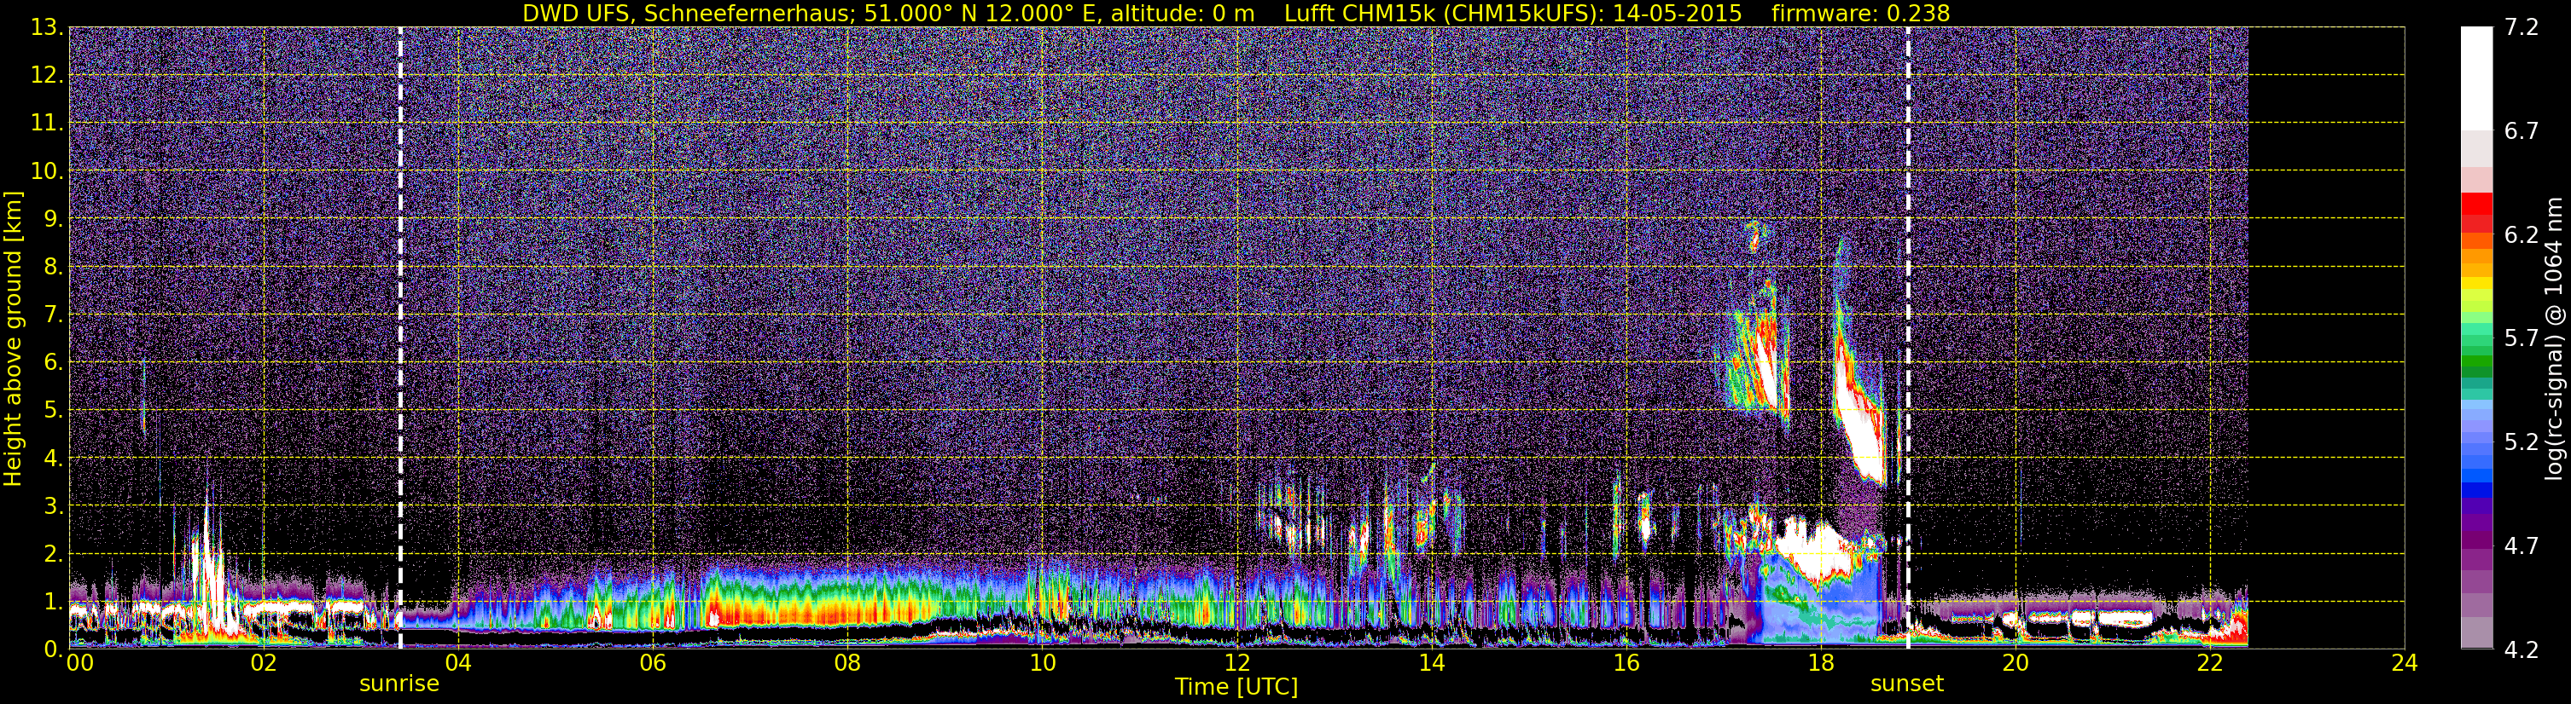Screen dimensions: 2571x704
Task: Click the "5." height axis tick label
Action: [x=53, y=410]
